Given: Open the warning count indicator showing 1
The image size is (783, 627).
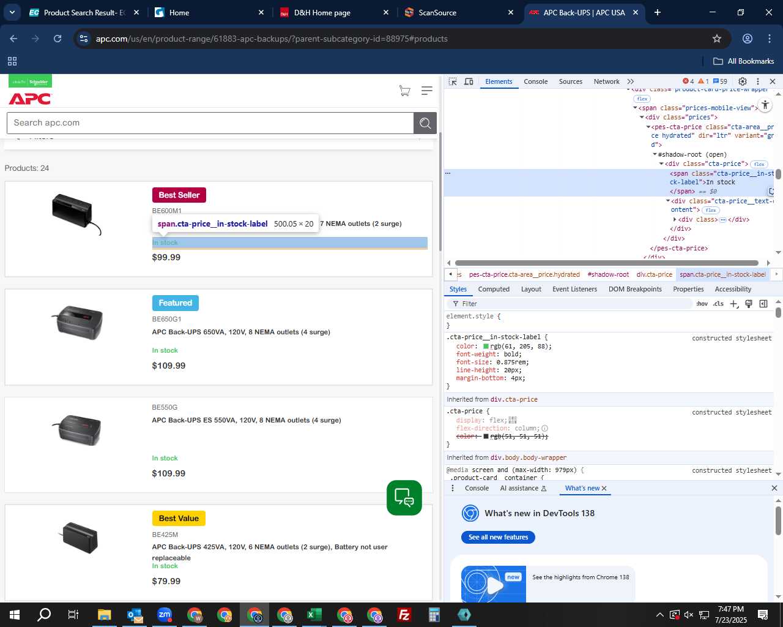Looking at the screenshot, I should [x=703, y=81].
